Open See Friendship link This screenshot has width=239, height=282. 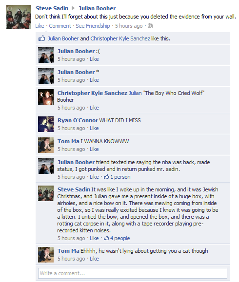point(93,26)
